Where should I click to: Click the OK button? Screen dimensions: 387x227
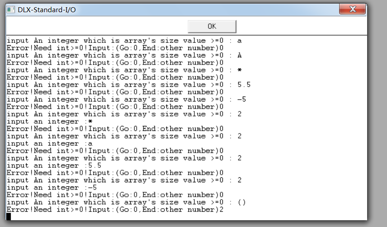[x=212, y=26]
